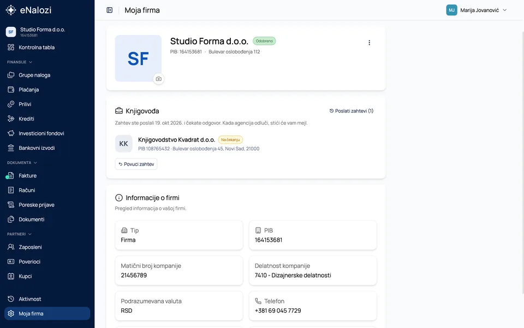Open Poslati zahtevi (1) link
Screen dimensions: 524x328
[x=351, y=111]
